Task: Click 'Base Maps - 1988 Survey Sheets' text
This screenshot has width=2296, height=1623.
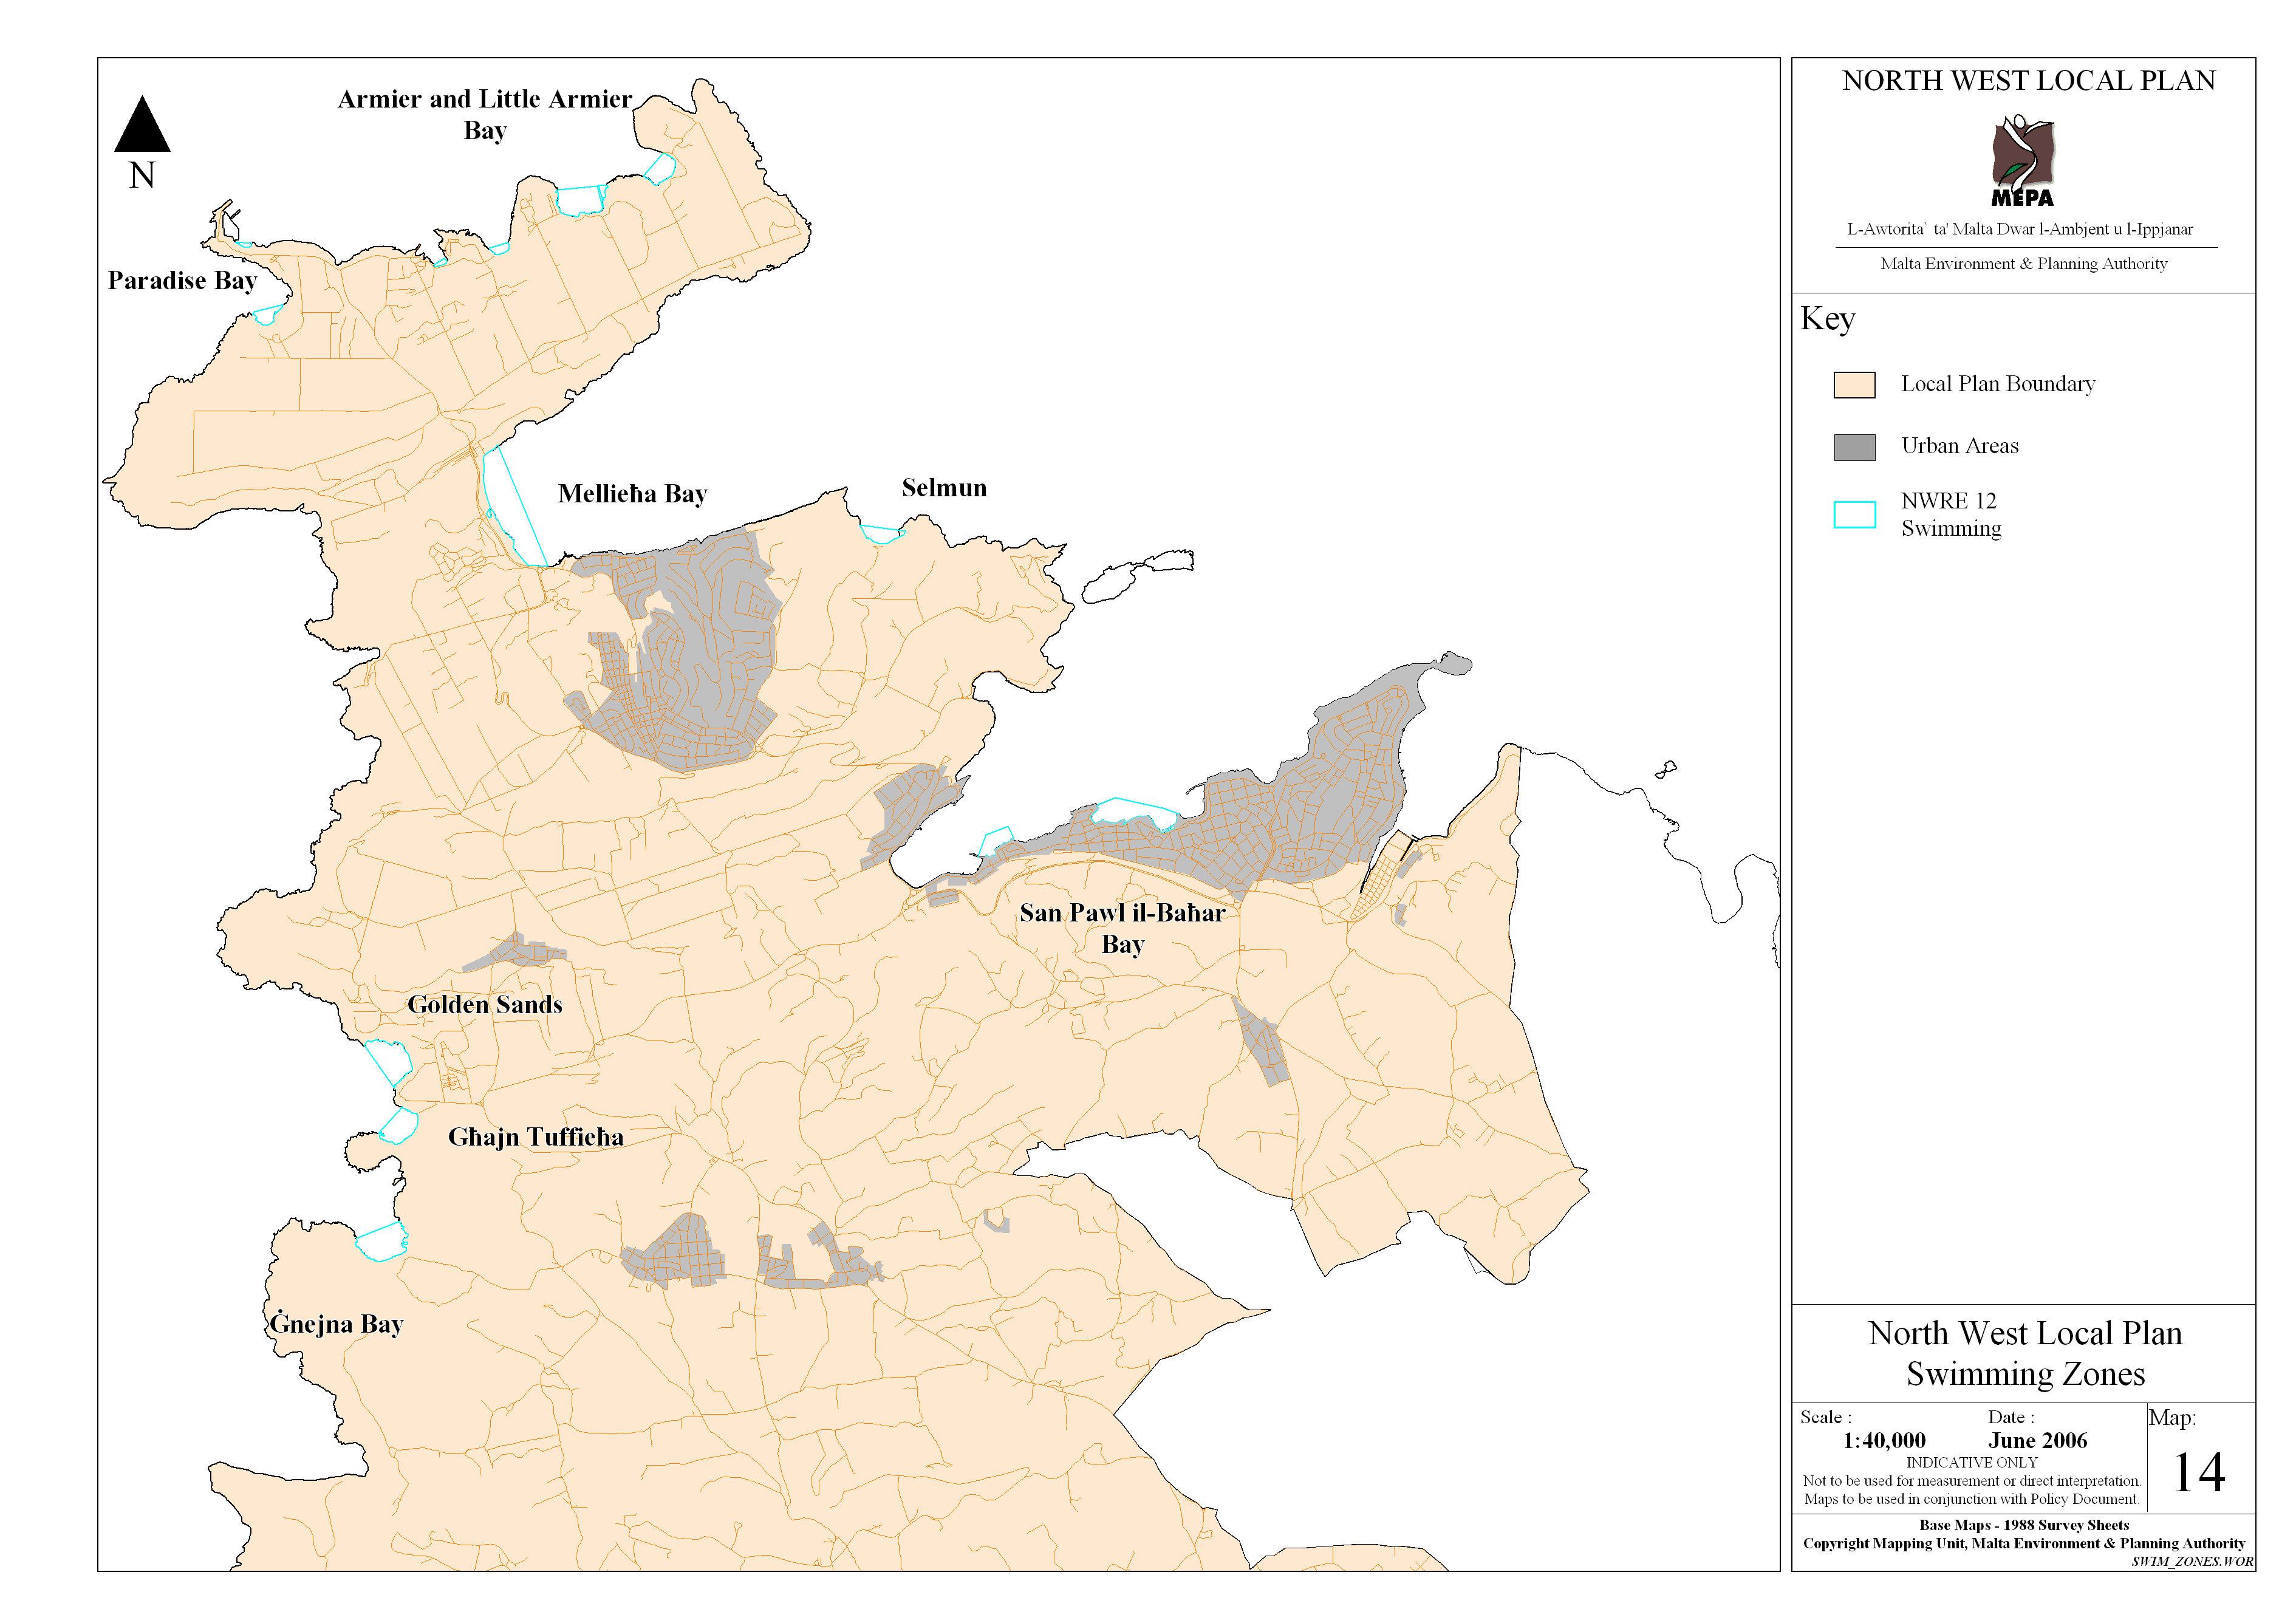Action: coord(2023,1525)
